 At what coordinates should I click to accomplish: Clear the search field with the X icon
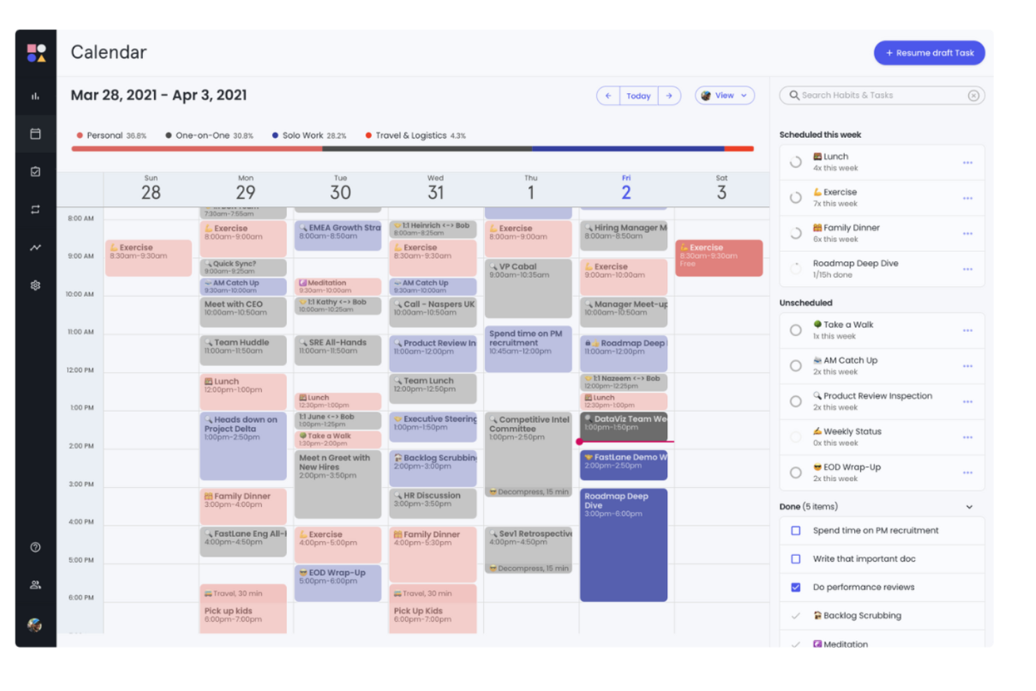pyautogui.click(x=974, y=95)
